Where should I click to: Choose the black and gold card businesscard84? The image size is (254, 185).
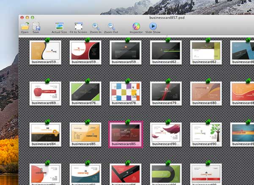click(45, 134)
